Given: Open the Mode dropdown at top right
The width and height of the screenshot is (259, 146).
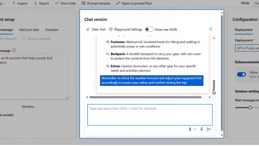Looking at the screenshot, I should pos(255,3).
